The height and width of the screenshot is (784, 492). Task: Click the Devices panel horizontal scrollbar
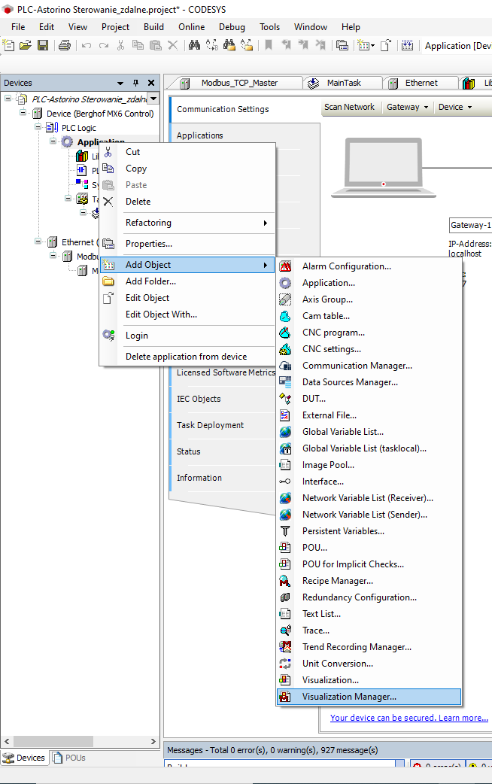coord(53,742)
